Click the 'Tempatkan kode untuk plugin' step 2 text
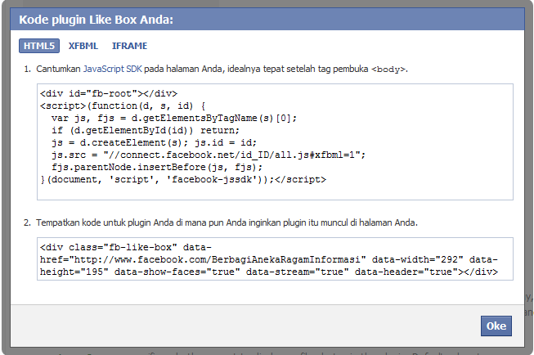Image resolution: width=534 pixels, height=355 pixels. pyautogui.click(x=98, y=222)
